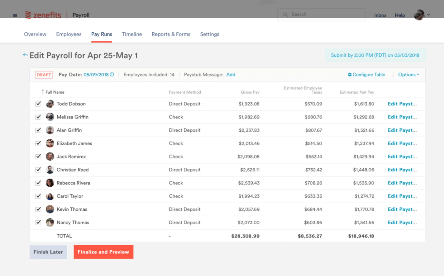Image resolution: width=444 pixels, height=276 pixels.
Task: Open the pay date 05/09/2018 picker
Action: pos(96,75)
